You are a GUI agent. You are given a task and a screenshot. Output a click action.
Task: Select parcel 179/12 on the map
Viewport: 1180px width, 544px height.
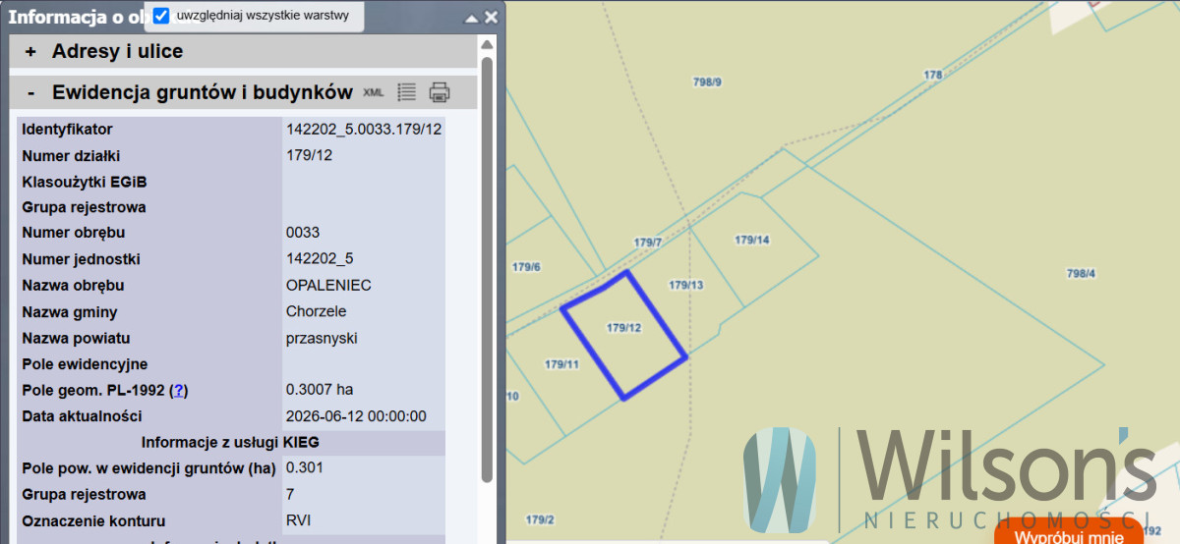[x=623, y=328]
